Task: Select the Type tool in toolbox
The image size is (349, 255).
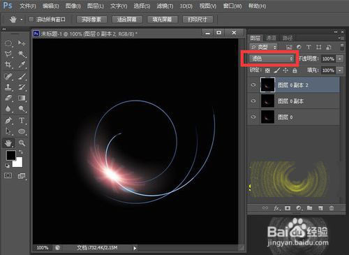Action: [x=22, y=120]
